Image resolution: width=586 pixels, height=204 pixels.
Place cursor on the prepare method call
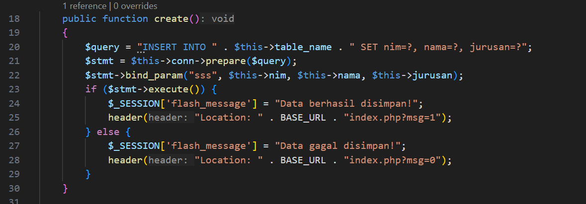240,62
